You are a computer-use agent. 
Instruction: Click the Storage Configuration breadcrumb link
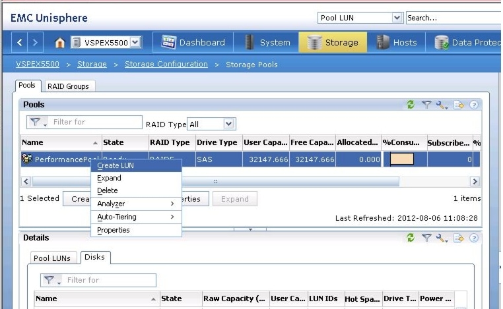[166, 64]
